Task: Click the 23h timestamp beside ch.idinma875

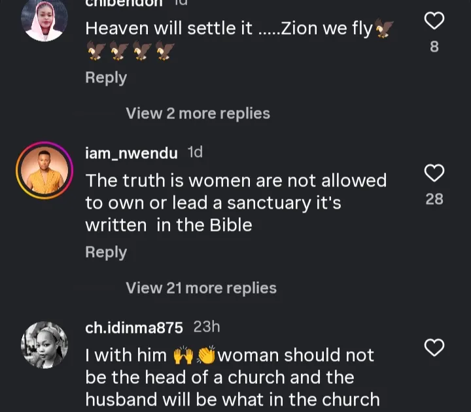Action: coord(207,327)
